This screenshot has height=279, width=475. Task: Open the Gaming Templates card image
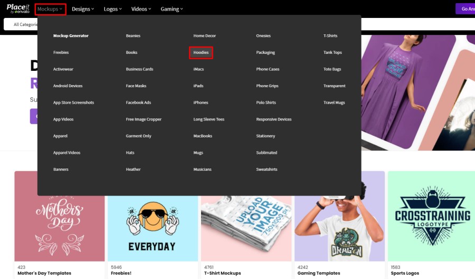tap(339, 228)
